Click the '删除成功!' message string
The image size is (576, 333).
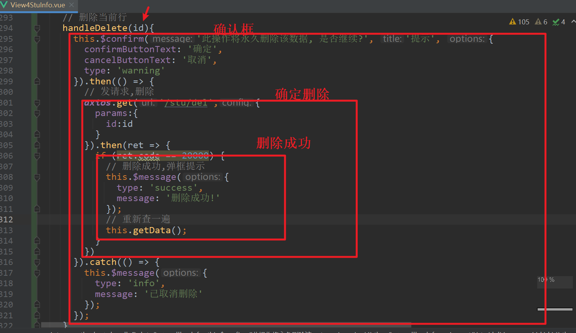click(193, 198)
